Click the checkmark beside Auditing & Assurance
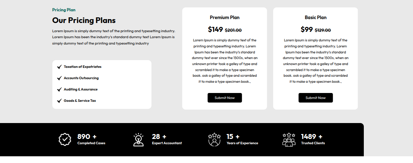Viewport: 413px width, 163px height. click(59, 89)
